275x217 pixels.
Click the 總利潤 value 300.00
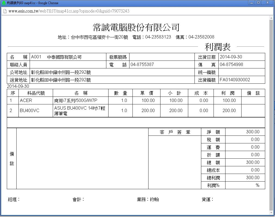(245, 178)
